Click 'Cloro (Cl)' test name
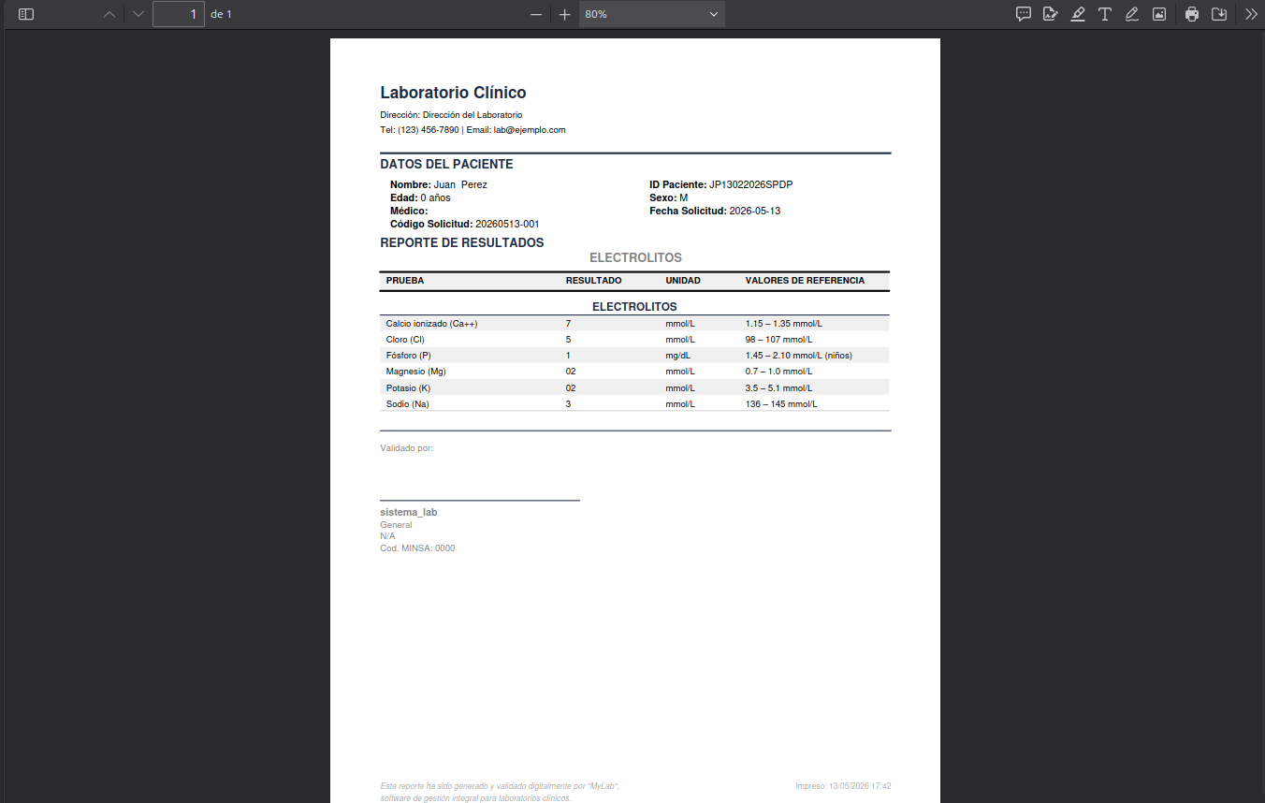1265x803 pixels. coord(405,340)
